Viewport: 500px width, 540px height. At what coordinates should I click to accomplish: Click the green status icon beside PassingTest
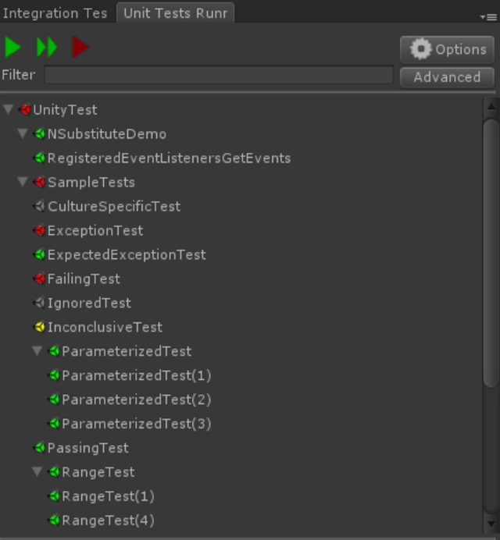pyautogui.click(x=39, y=449)
